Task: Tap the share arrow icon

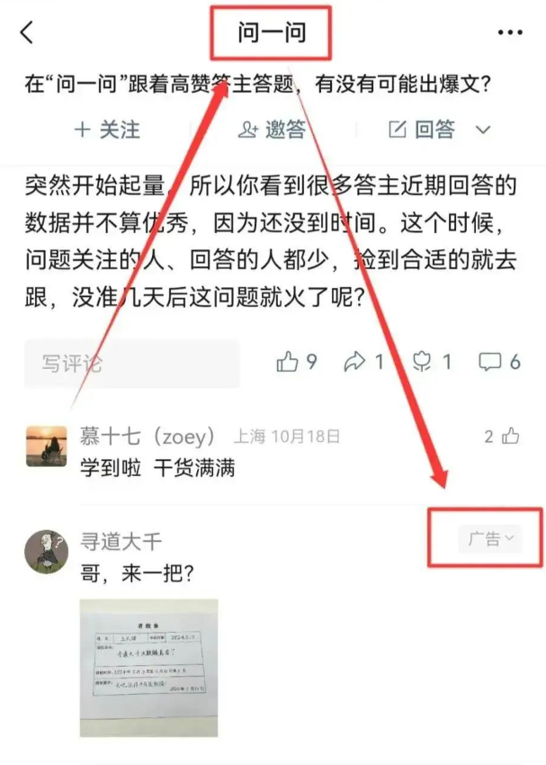Action: click(x=354, y=362)
